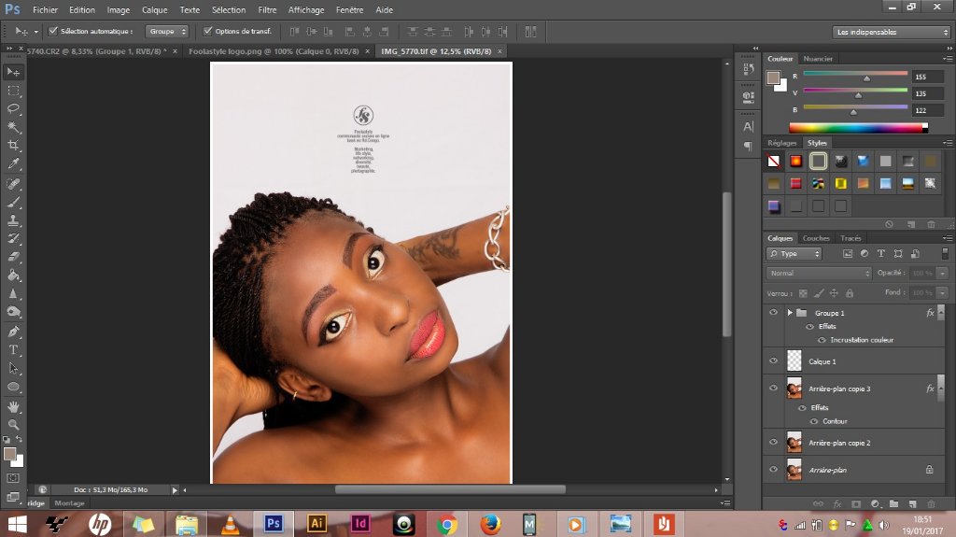
Task: Switch to the Nuancier tab
Action: (x=818, y=59)
